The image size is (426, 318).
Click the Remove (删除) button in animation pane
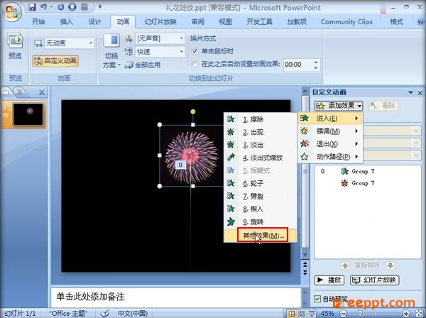tap(383, 105)
